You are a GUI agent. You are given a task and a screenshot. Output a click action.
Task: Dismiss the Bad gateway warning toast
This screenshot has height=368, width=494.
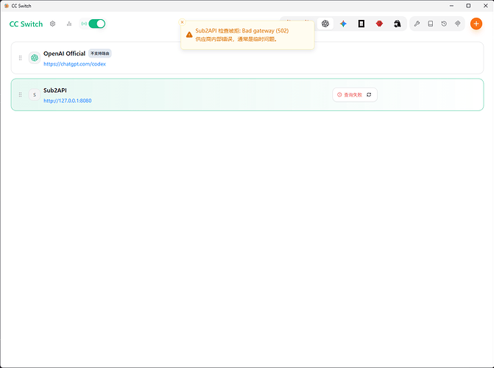[x=182, y=22]
